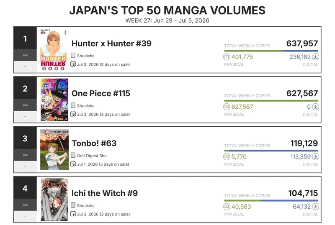Click the download icon next to One Piece's 0 digital
The width and height of the screenshot is (335, 225).
(x=316, y=107)
